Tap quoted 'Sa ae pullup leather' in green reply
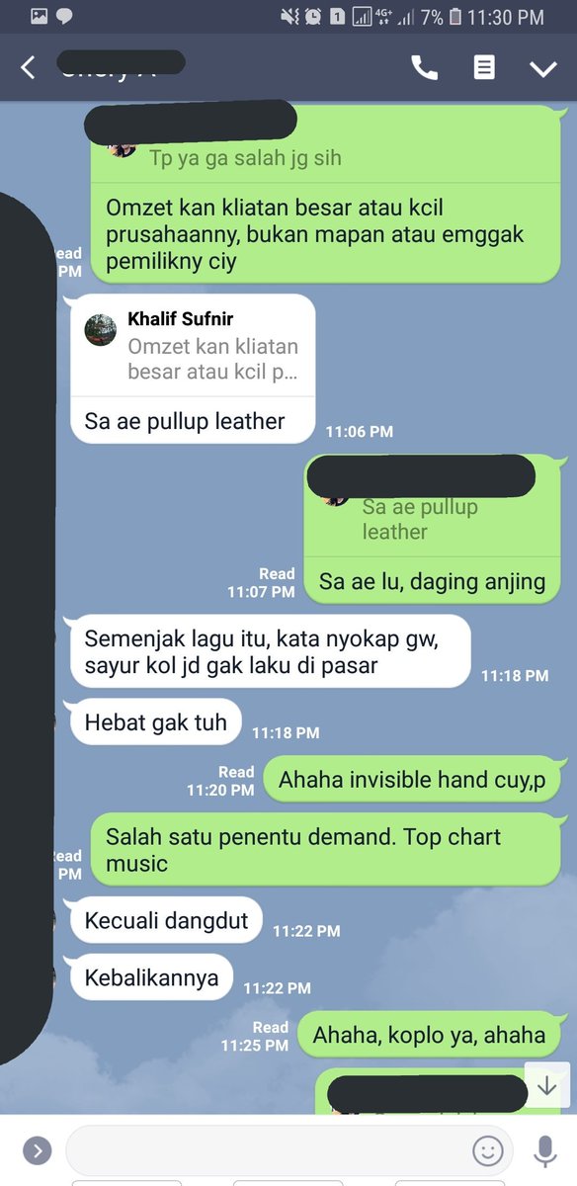577x1186 pixels. 420,520
